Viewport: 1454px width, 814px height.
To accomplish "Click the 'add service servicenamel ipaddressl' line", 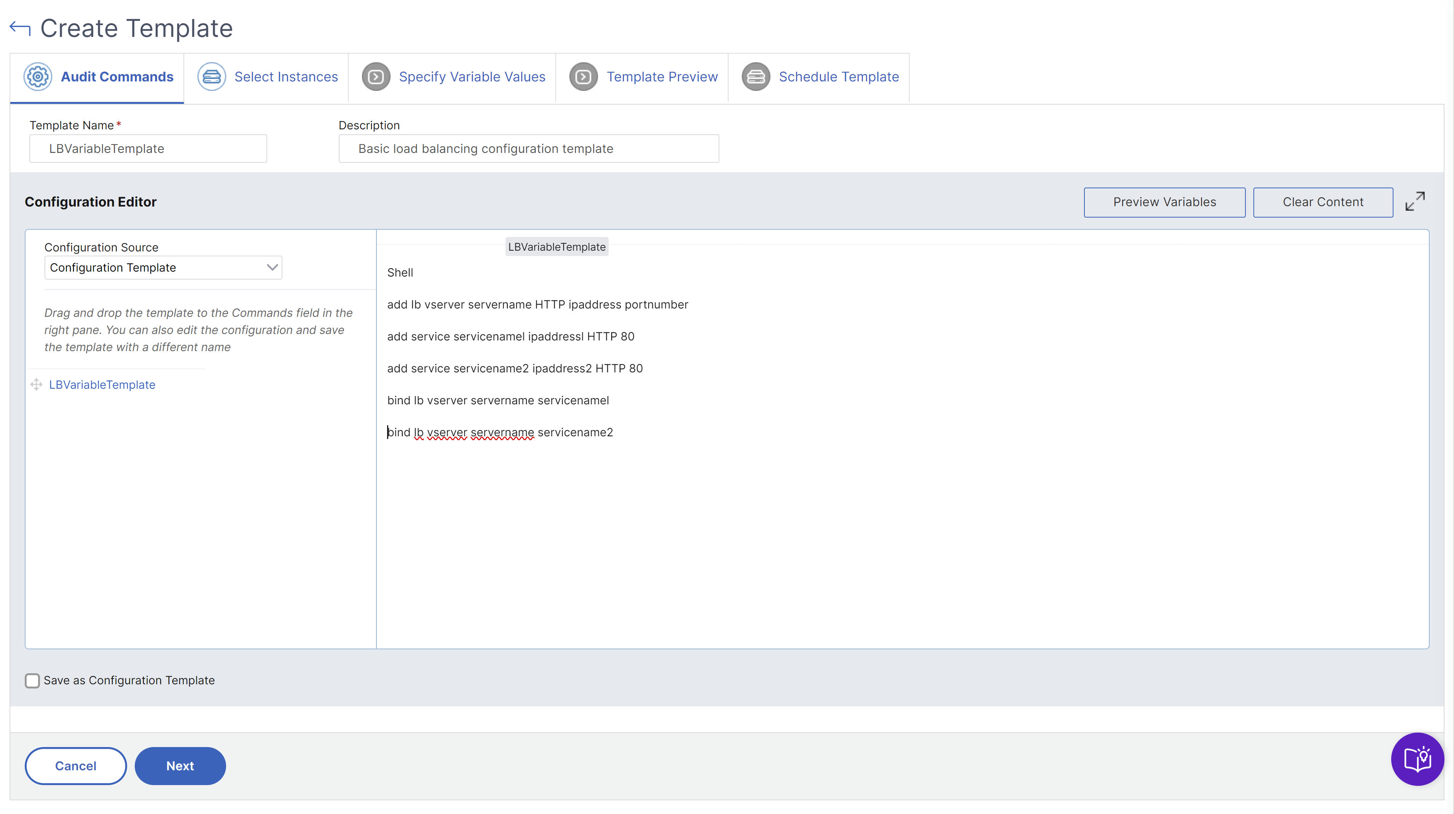I will tap(511, 337).
